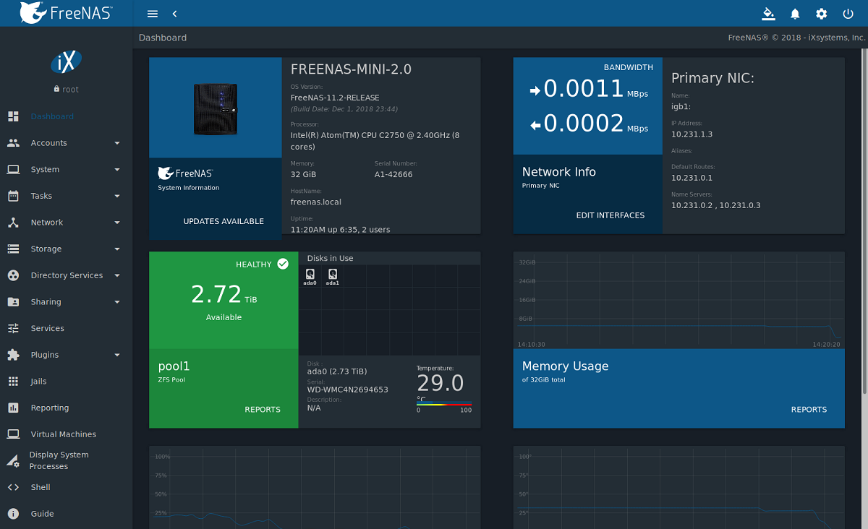Click the Jails grid icon
Image resolution: width=868 pixels, height=529 pixels.
point(13,382)
